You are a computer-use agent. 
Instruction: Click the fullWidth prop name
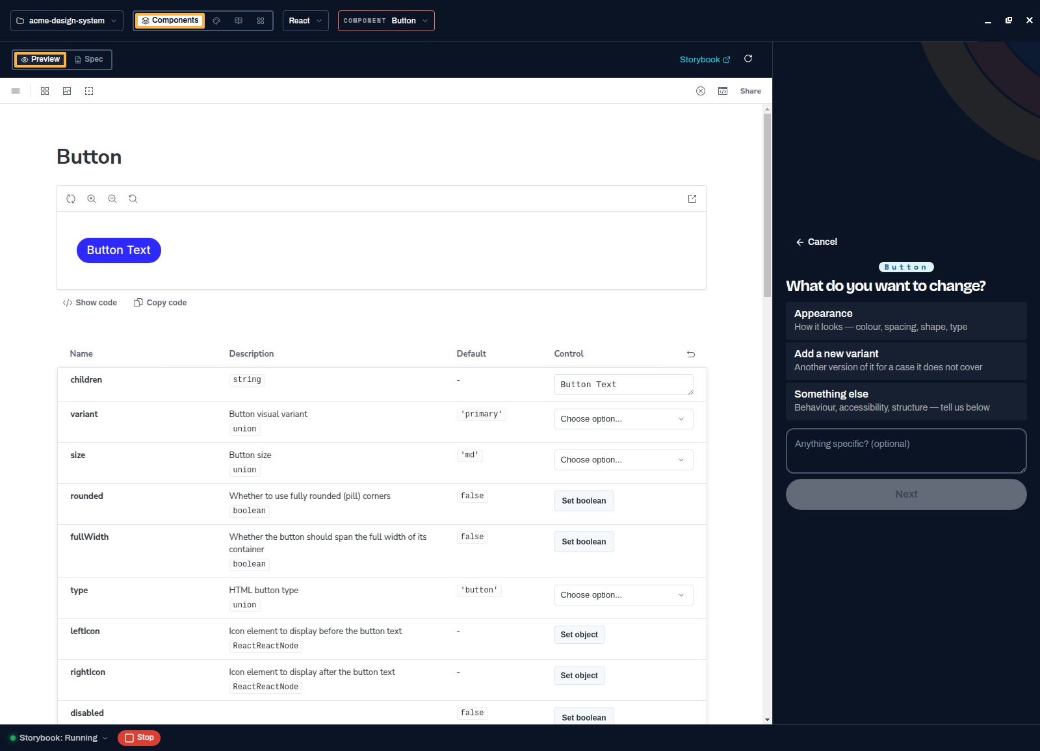90,537
